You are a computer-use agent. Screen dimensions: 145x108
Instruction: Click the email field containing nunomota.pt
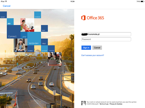pos(106,34)
